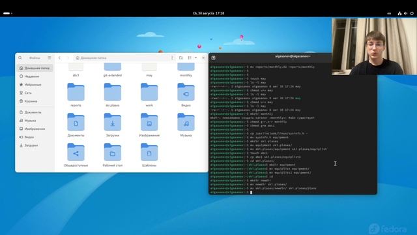The height and width of the screenshot is (235, 417).
Task: Select the Общедоступные folder icon
Action: 76,152
